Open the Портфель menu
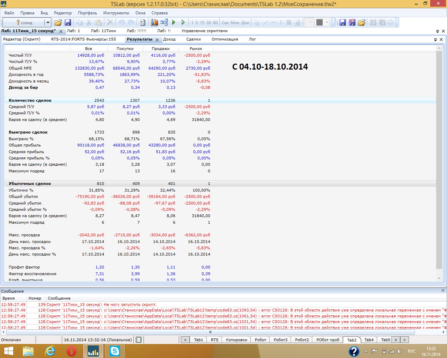The image size is (447, 358). (87, 13)
